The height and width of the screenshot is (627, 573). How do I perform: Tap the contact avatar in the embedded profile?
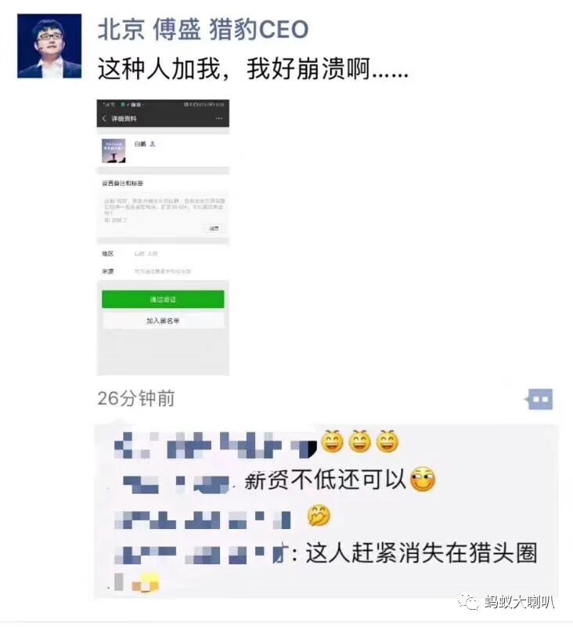point(114,150)
